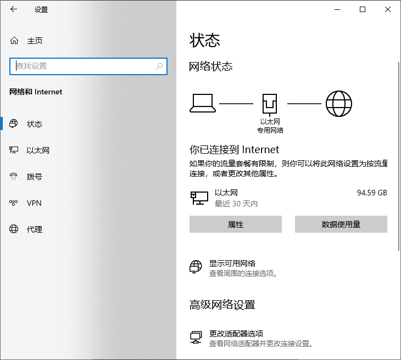Switch to 以太网 settings page
The image size is (401, 360).
coord(38,150)
